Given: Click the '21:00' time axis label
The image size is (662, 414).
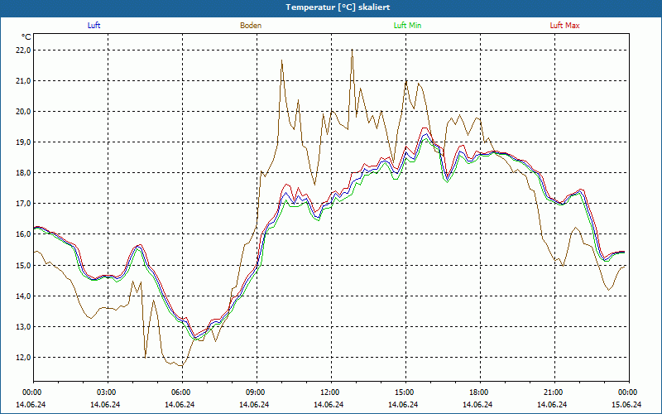Looking at the screenshot, I should pos(554,392).
